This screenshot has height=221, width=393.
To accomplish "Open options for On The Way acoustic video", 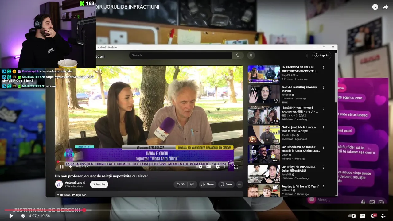I will tap(323, 108).
